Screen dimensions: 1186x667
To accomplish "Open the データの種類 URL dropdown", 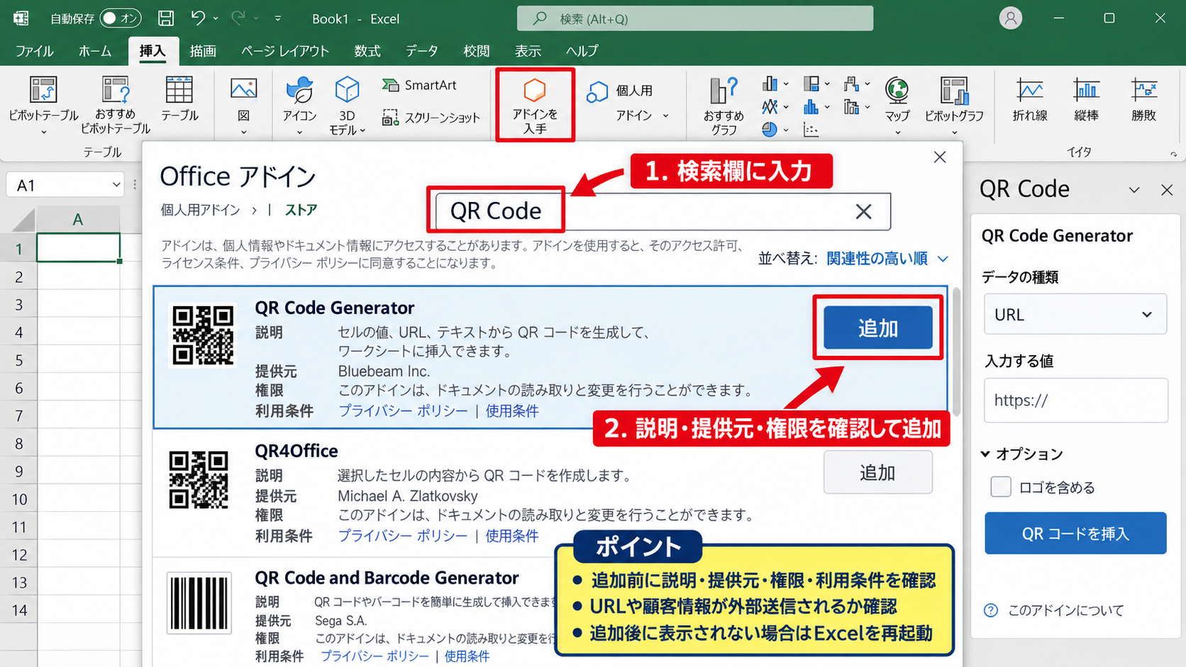I will (1075, 314).
